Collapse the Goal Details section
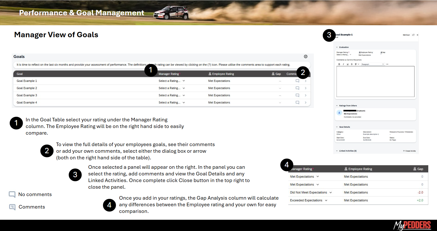Image resolution: width=437 pixels, height=231 pixels. pos(337,127)
